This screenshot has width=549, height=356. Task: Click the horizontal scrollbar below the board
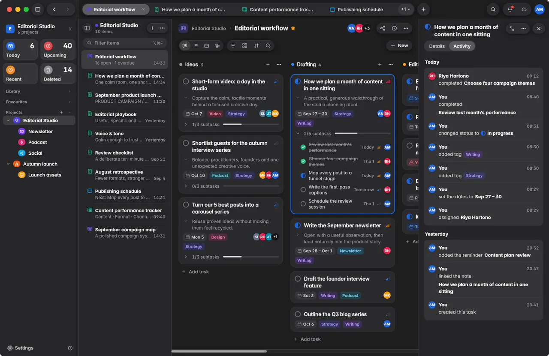point(219,351)
